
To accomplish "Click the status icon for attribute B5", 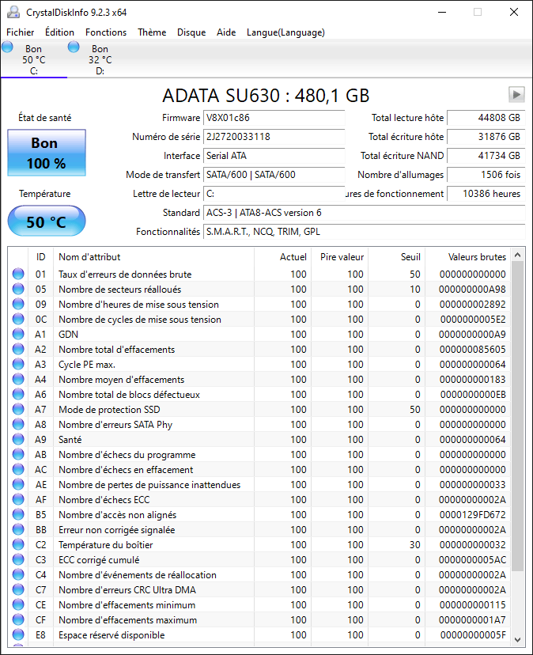I will (x=18, y=514).
